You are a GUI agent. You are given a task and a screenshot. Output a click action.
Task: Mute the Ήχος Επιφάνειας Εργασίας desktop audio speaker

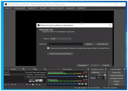click(82, 76)
